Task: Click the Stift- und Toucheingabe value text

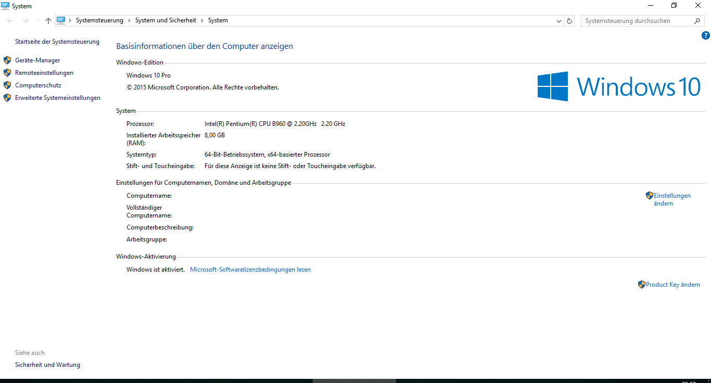Action: pyautogui.click(x=290, y=166)
